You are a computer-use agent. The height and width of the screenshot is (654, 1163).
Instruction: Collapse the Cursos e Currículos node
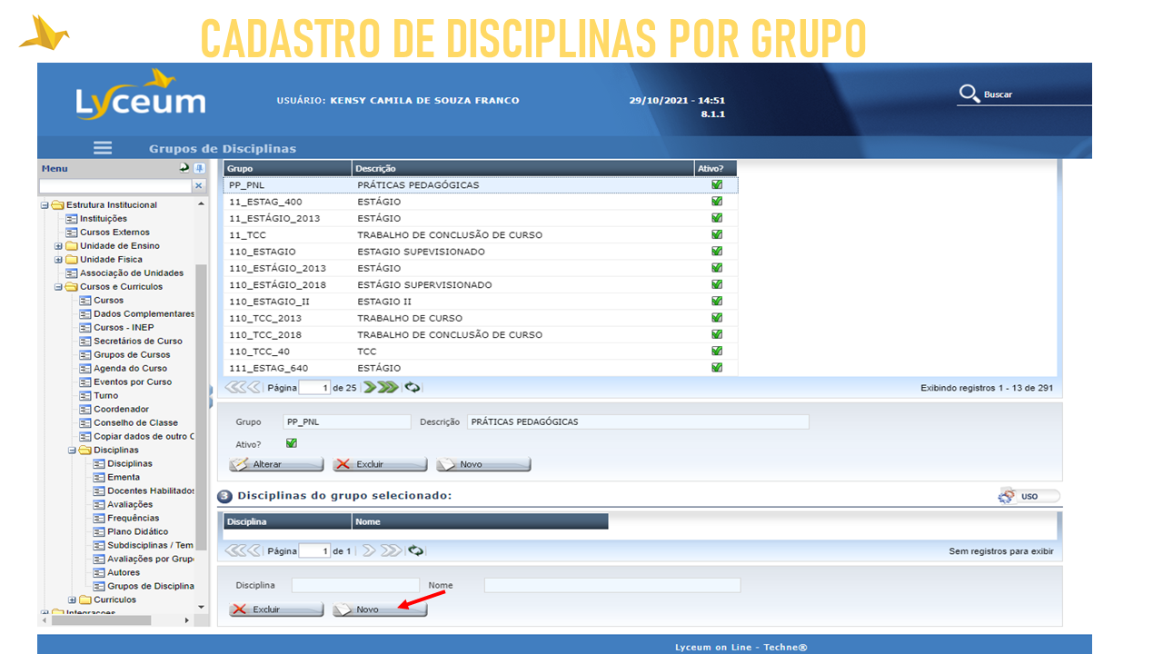click(x=58, y=286)
